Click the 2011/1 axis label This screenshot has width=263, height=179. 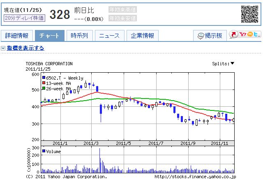click(x=60, y=143)
